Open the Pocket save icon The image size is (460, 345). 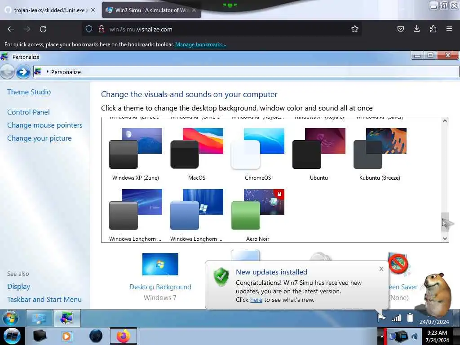[400, 29]
